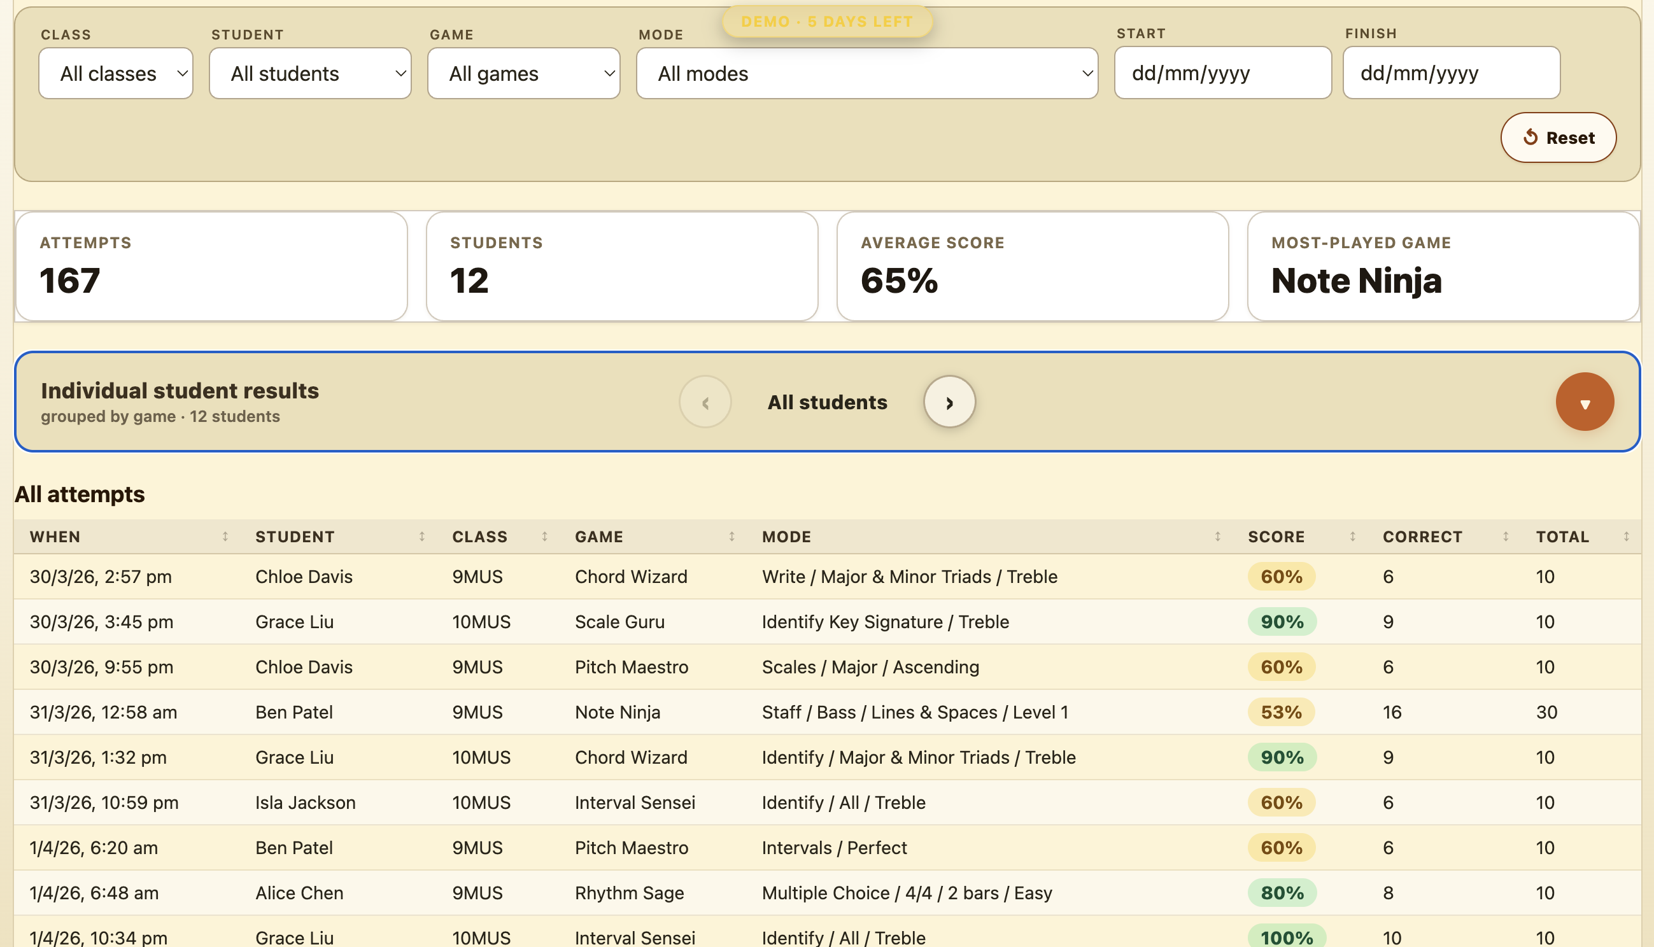The width and height of the screenshot is (1654, 947).
Task: Click the All students label in results panel
Action: pos(828,403)
